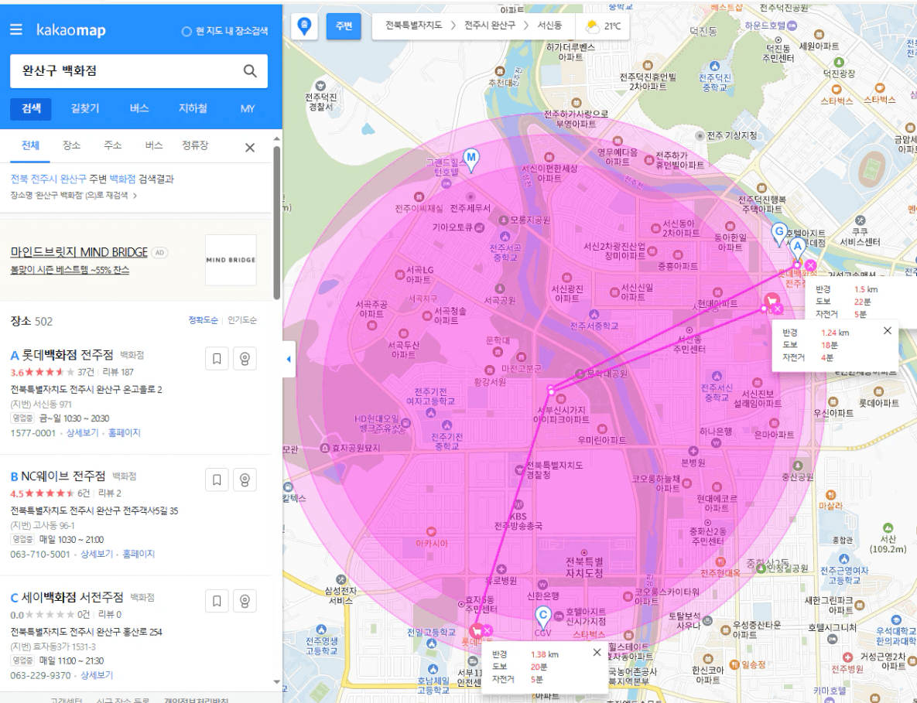Open 상세보기 for NC웨이브 전주점
Viewport: 917px width, 703px height.
point(97,554)
